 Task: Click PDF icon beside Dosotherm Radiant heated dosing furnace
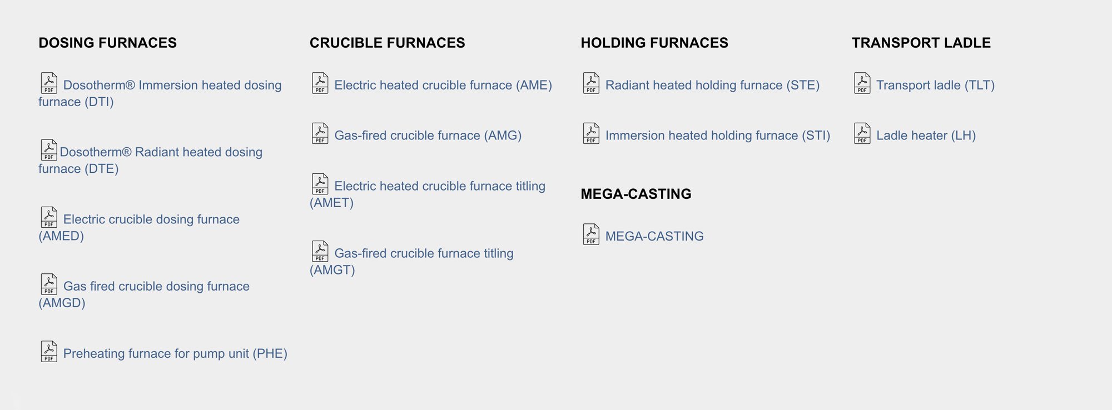[49, 150]
